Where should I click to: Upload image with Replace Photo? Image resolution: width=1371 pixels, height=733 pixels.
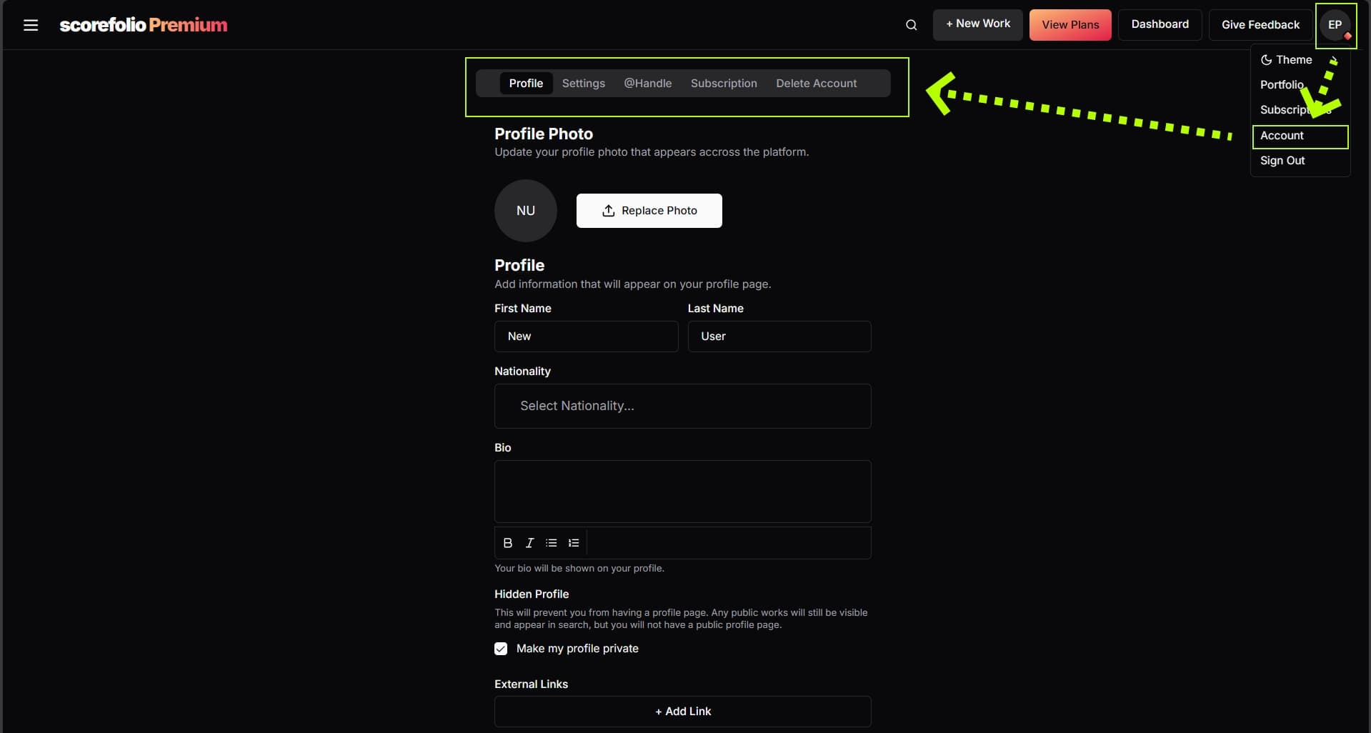coord(649,211)
